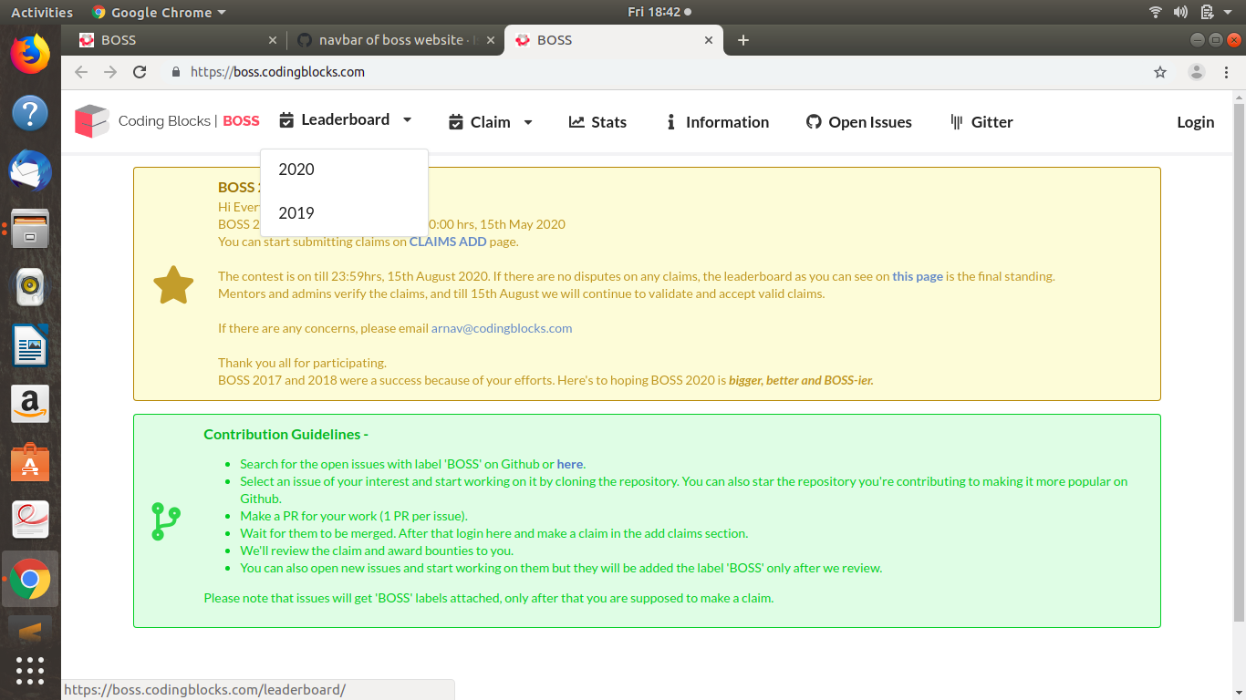Click the star icon in the announcement banner

(173, 283)
